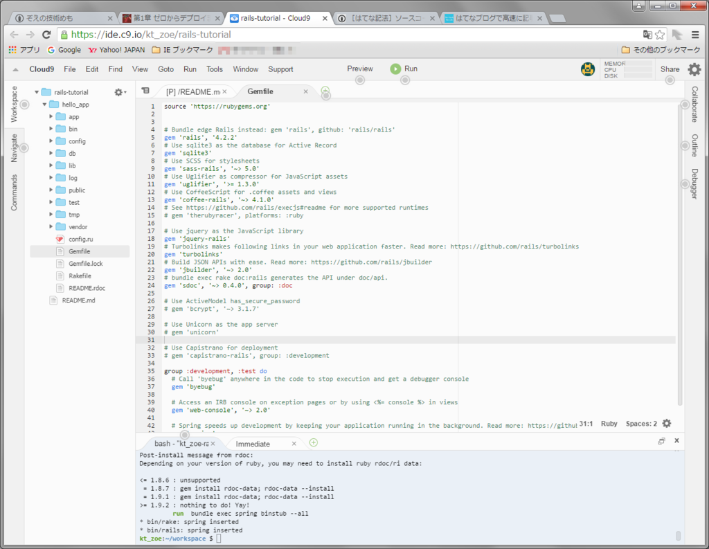Close the console panel

[x=676, y=440]
